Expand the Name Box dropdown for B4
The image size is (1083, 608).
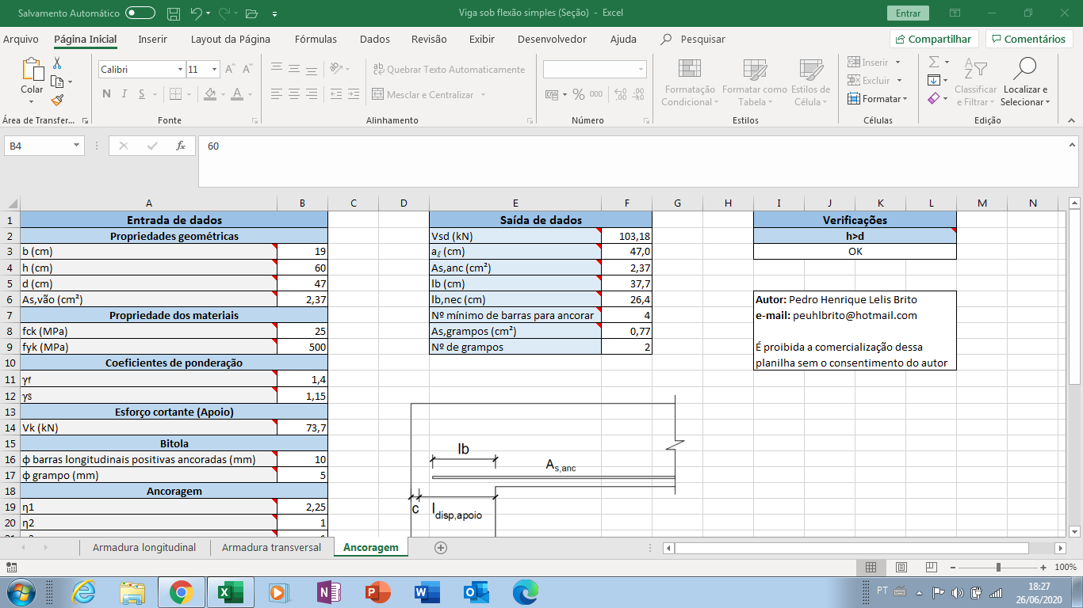click(77, 146)
